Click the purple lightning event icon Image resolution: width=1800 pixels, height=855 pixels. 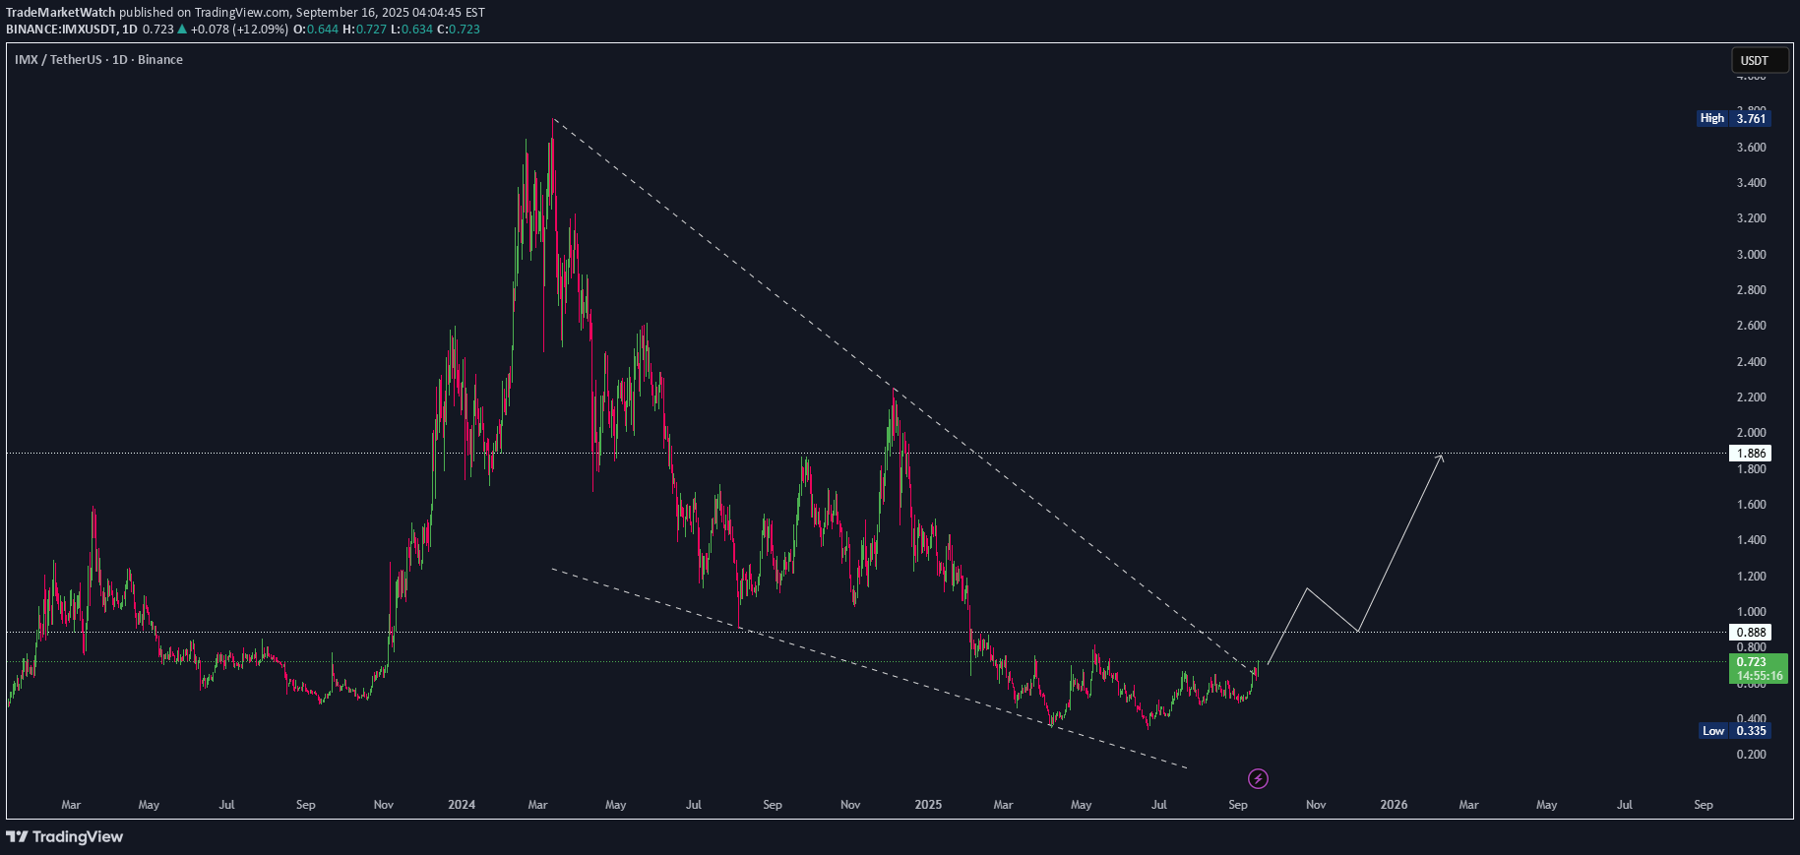tap(1258, 779)
